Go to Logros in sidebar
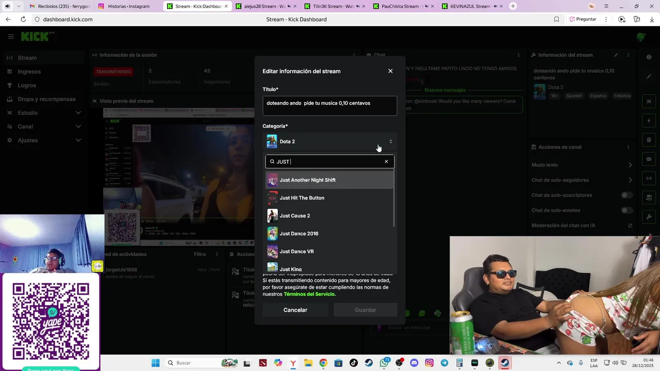 click(x=27, y=86)
